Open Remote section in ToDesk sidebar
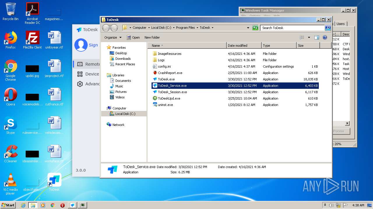373x209 pixels. point(87,64)
